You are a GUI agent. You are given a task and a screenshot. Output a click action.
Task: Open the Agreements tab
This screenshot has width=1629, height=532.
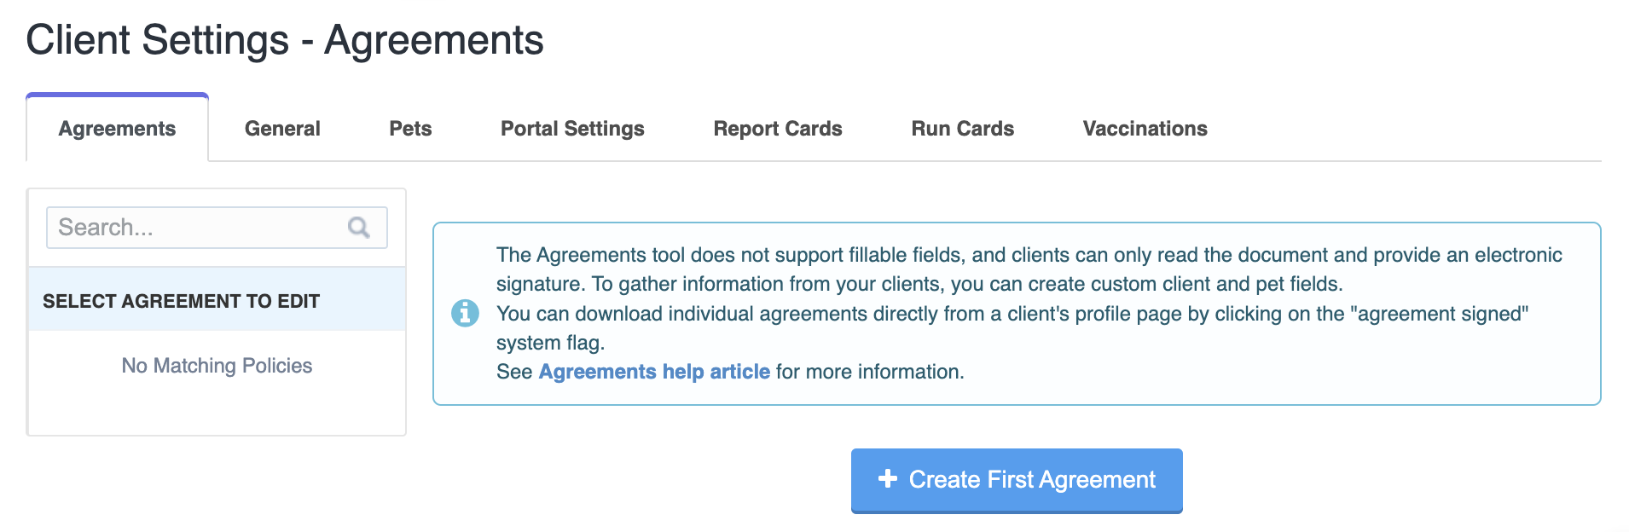tap(117, 129)
